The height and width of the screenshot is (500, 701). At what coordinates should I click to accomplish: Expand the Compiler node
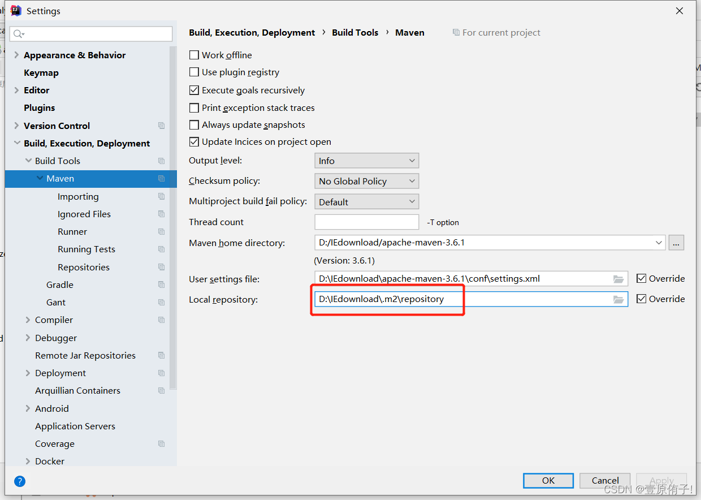click(x=28, y=320)
